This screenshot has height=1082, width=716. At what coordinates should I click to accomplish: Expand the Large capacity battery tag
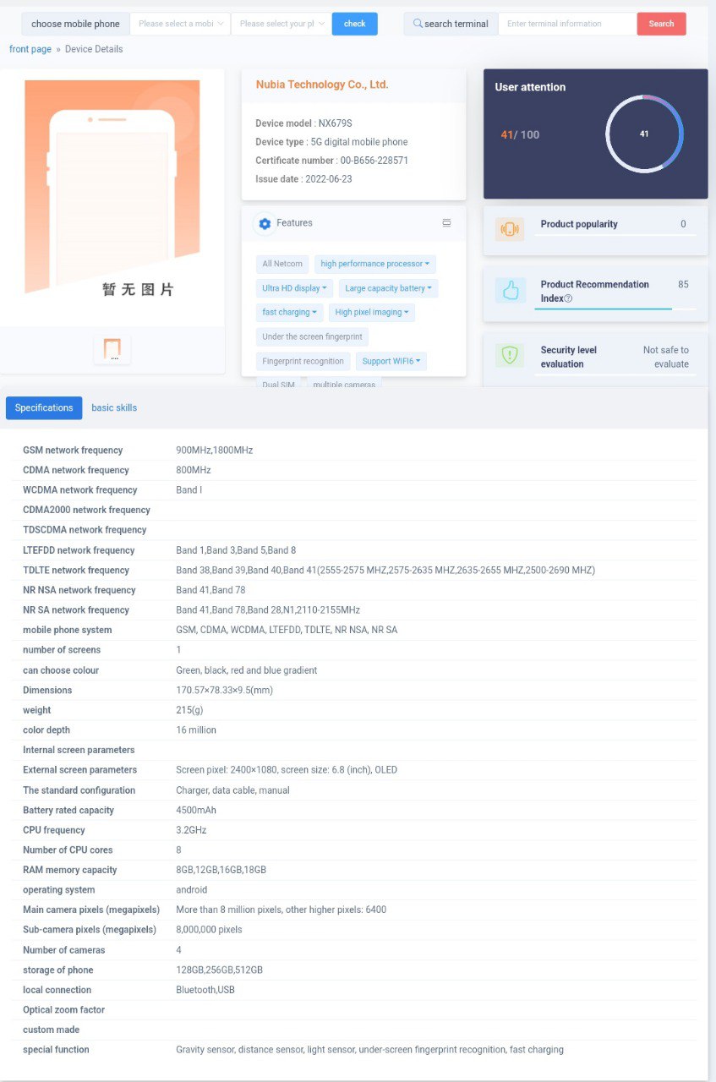click(389, 288)
